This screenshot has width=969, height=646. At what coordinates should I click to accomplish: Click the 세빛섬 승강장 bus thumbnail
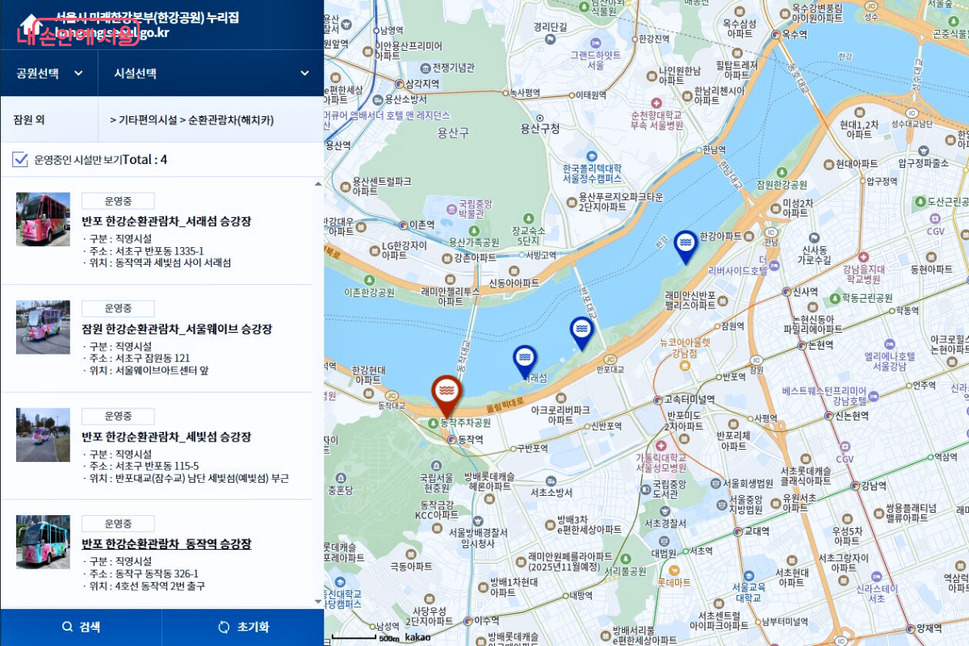[x=43, y=434]
